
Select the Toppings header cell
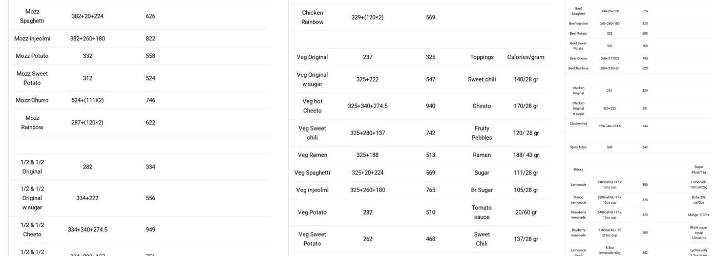(482, 57)
